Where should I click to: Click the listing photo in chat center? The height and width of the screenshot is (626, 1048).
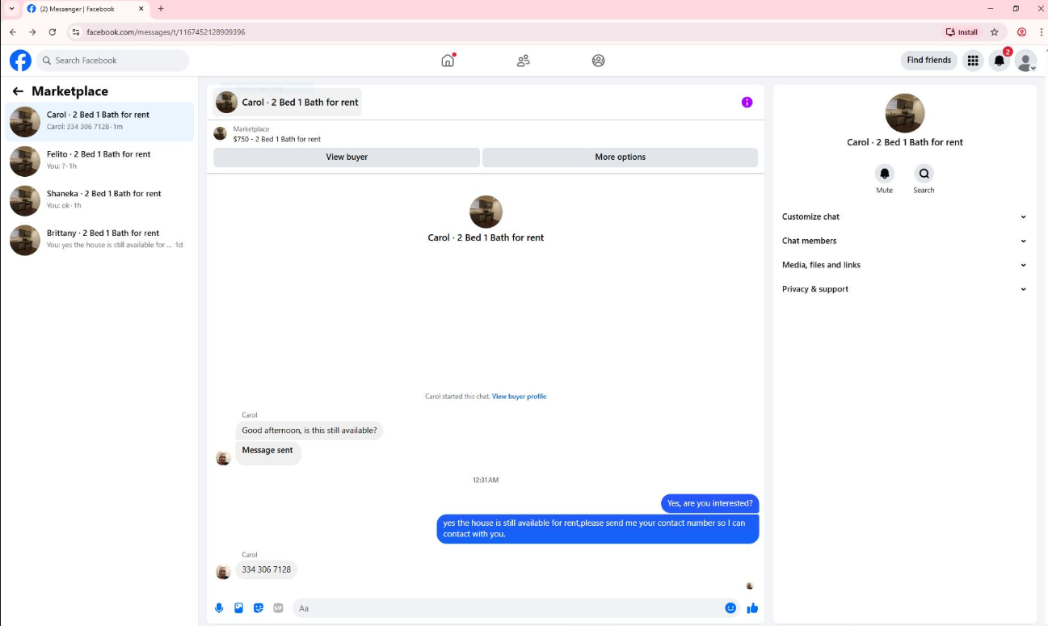486,212
